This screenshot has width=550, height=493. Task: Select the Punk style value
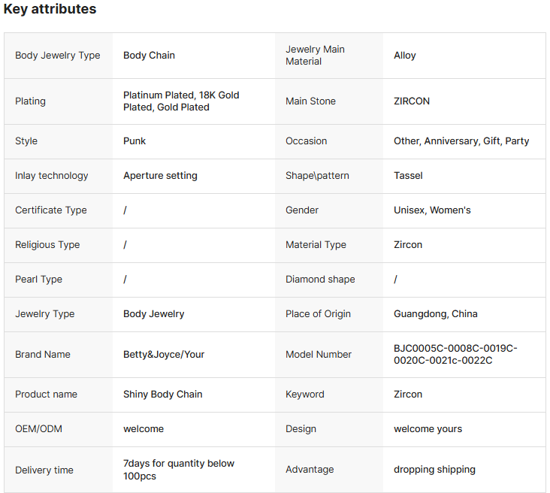coord(134,141)
